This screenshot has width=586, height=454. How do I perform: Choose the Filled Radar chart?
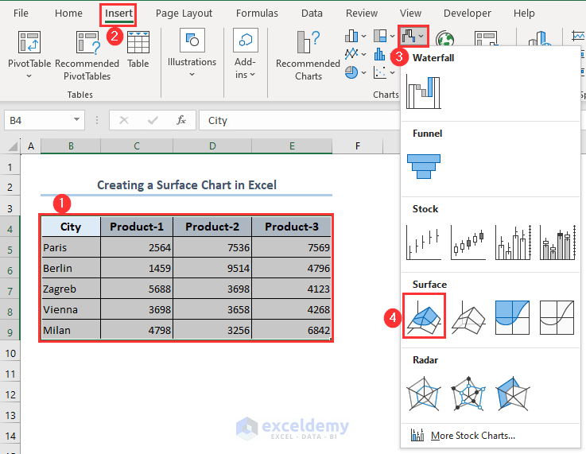(x=513, y=394)
